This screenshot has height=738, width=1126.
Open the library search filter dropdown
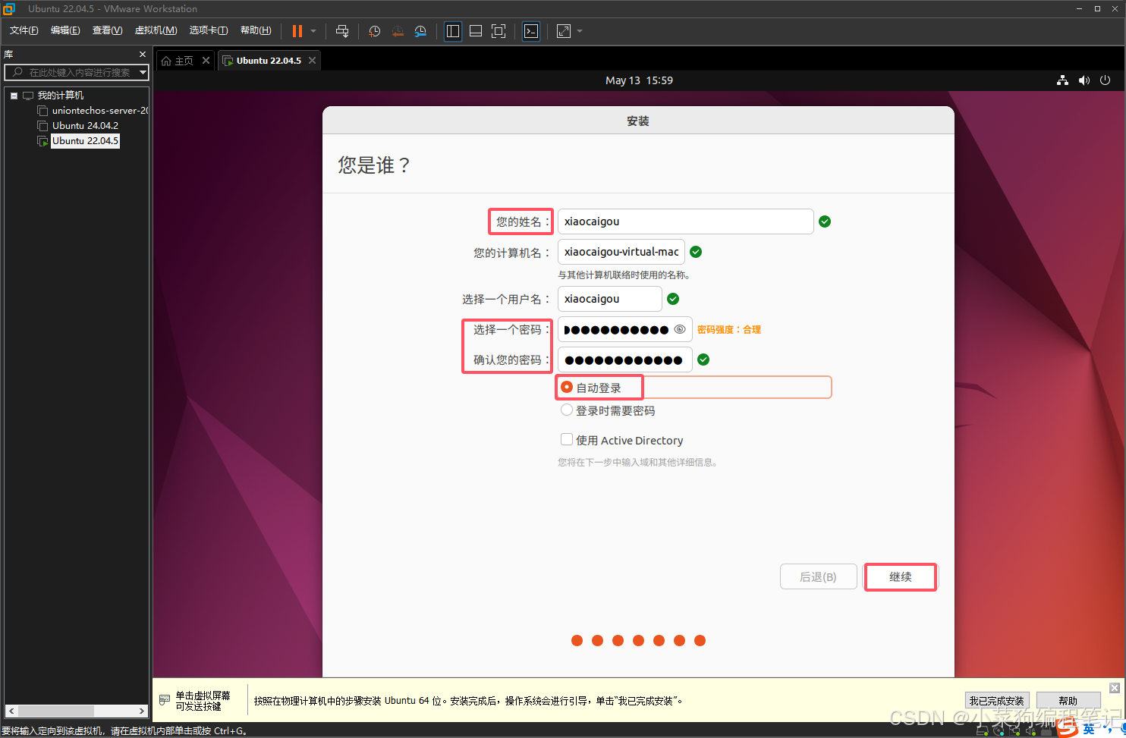coord(143,72)
